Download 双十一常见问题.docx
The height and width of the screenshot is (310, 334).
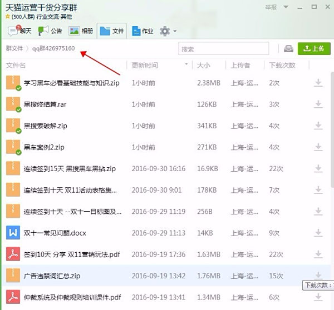[318, 233]
